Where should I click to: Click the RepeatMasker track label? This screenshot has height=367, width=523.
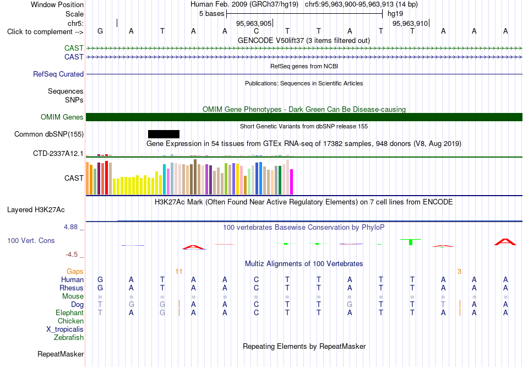pos(61,354)
